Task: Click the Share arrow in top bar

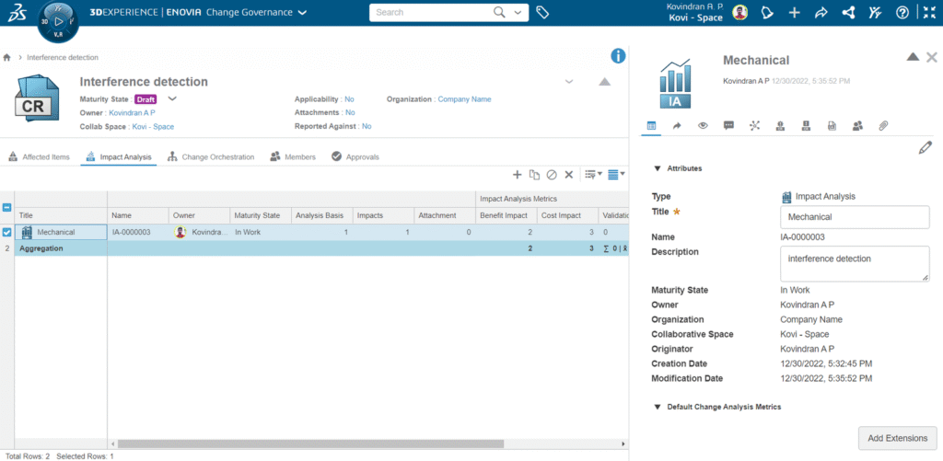Action: (x=821, y=13)
